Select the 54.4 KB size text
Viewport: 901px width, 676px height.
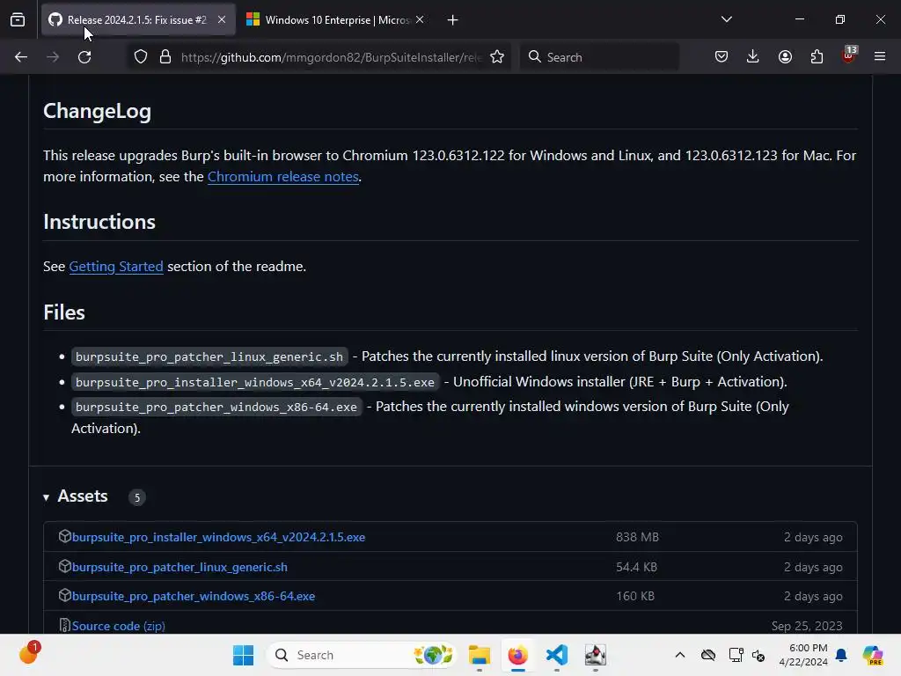click(637, 567)
